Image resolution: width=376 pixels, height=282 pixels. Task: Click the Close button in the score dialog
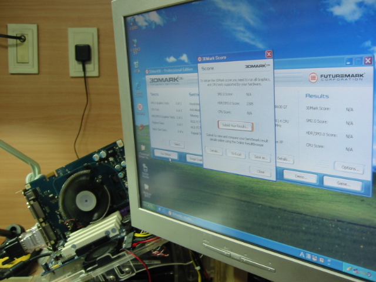point(260,171)
